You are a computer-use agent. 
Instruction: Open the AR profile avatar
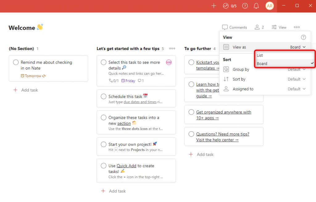click(x=269, y=6)
